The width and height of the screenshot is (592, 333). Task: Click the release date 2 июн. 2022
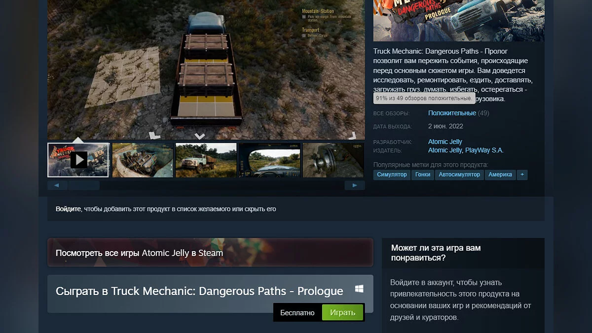tap(446, 126)
